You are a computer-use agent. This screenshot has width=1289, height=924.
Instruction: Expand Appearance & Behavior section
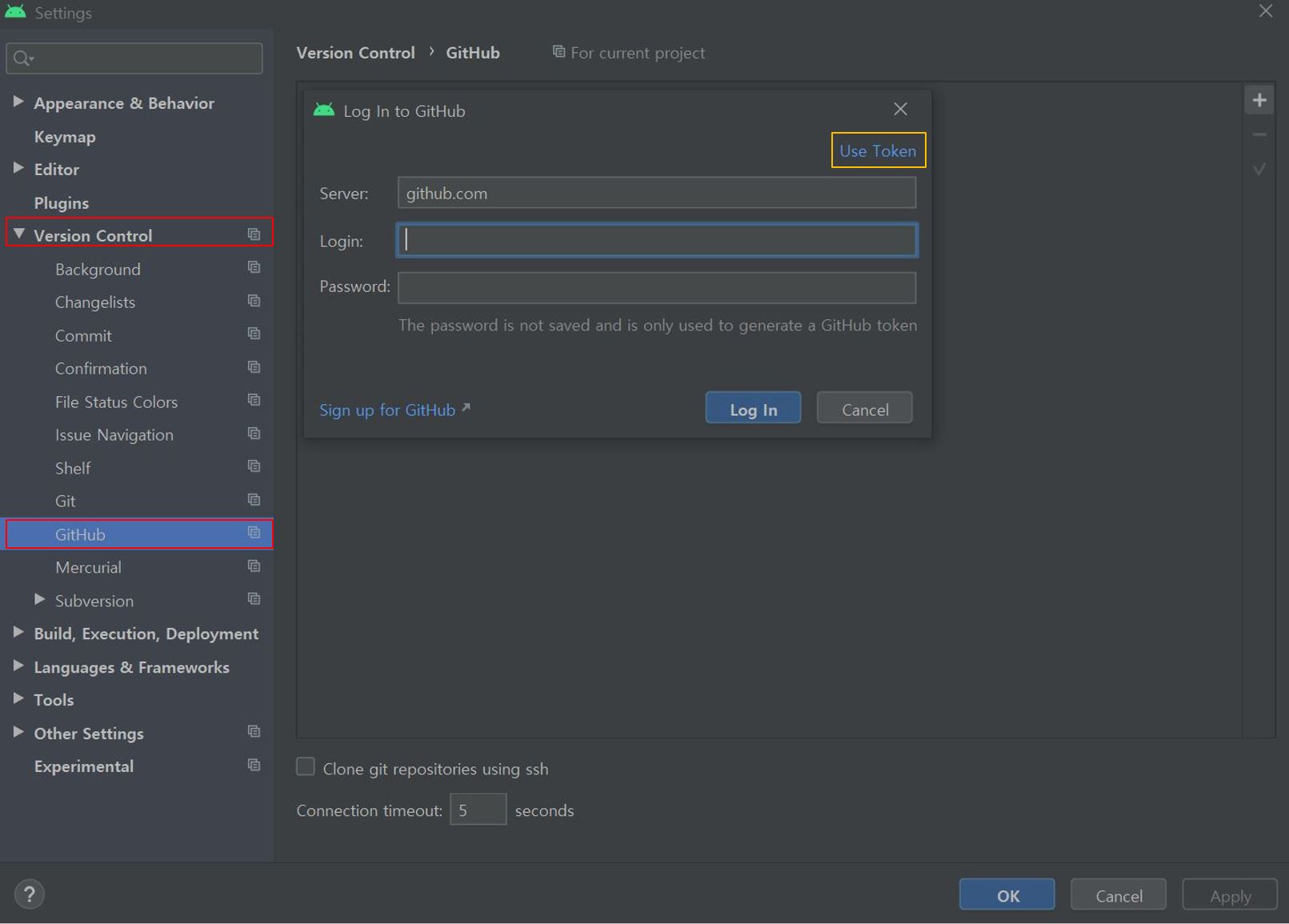click(18, 102)
